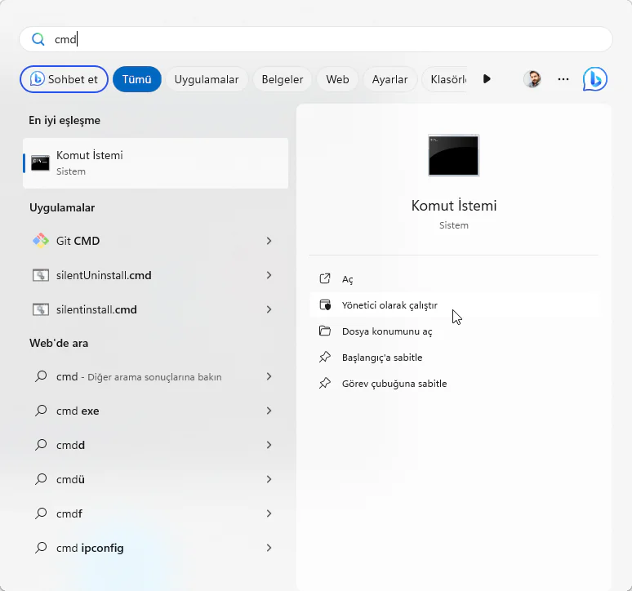Viewport: 632px width, 591px height.
Task: Open Git CMD app result
Action: [156, 241]
